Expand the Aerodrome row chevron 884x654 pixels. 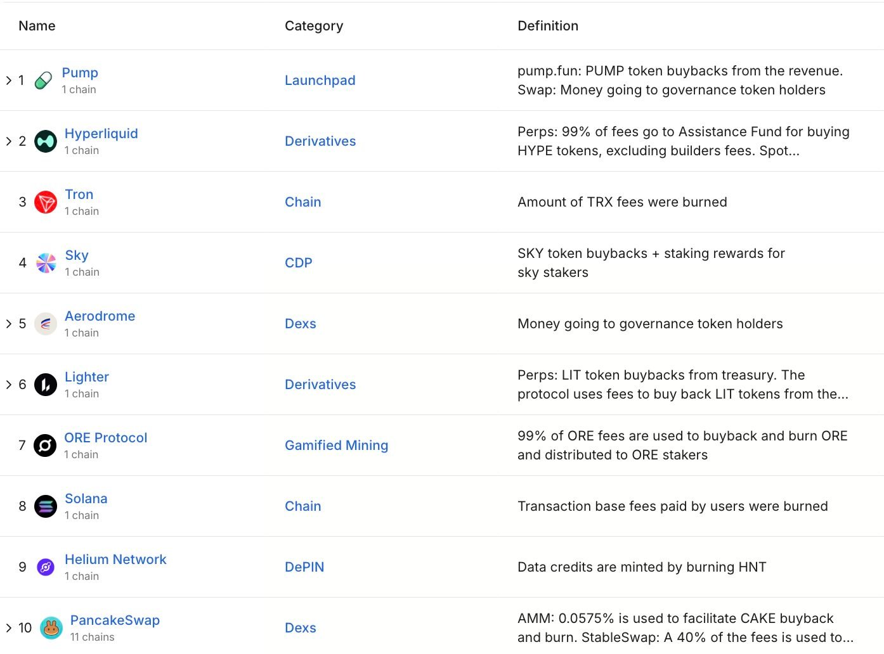coord(8,323)
